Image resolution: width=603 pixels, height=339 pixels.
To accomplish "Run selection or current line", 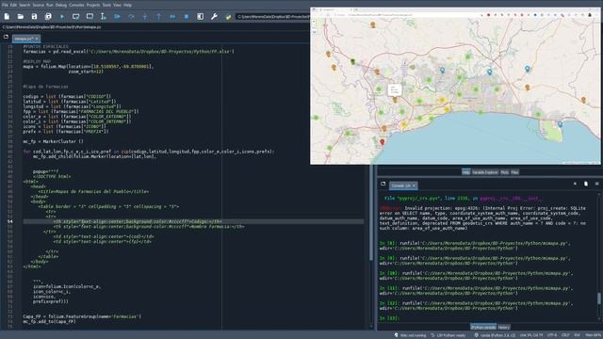I will click(103, 17).
